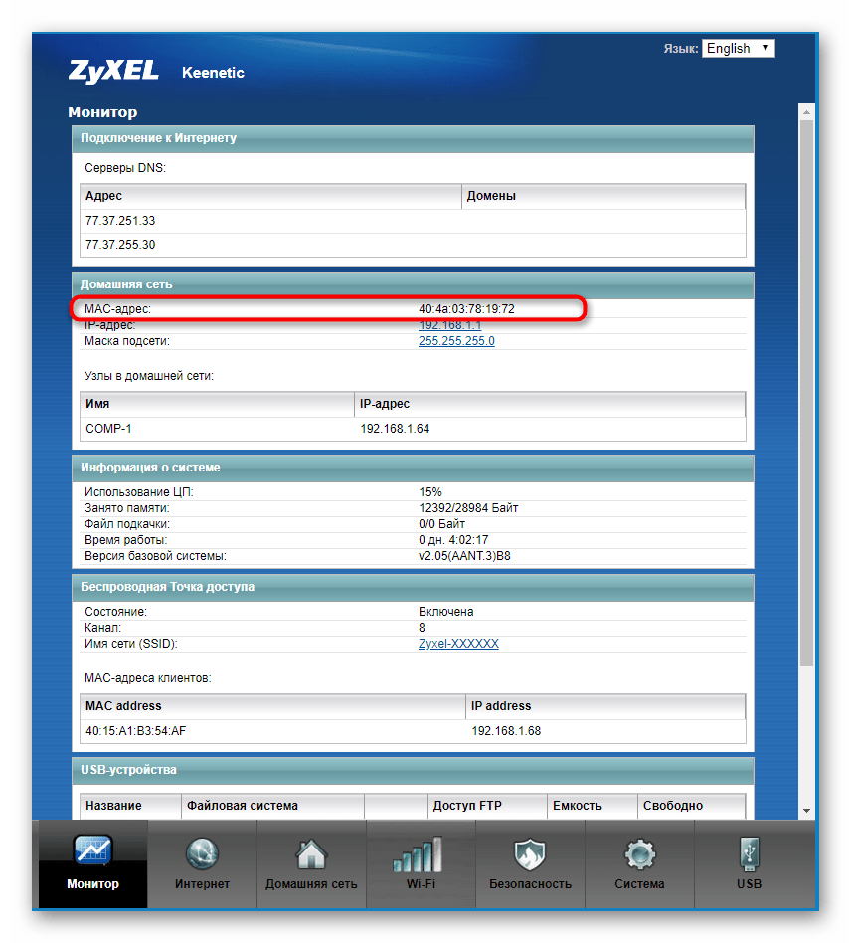This screenshot has width=851, height=943.
Task: Click the scrollbar up arrow
Action: 807,109
